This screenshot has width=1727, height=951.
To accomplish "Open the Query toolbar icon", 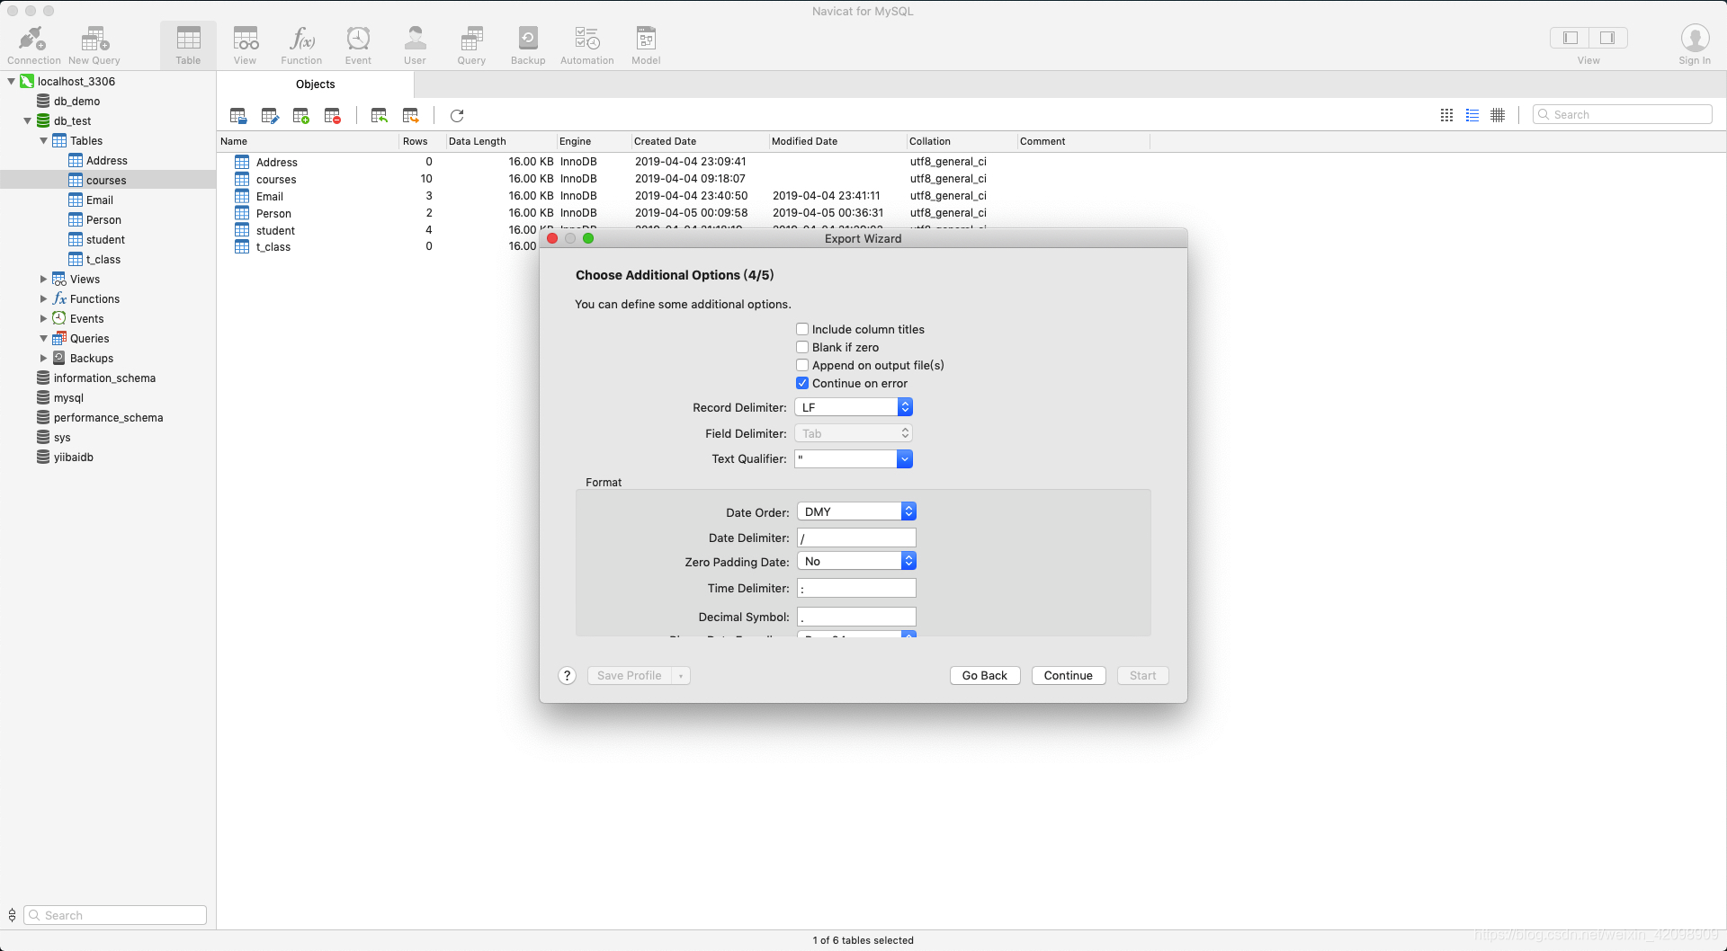I will [x=471, y=45].
